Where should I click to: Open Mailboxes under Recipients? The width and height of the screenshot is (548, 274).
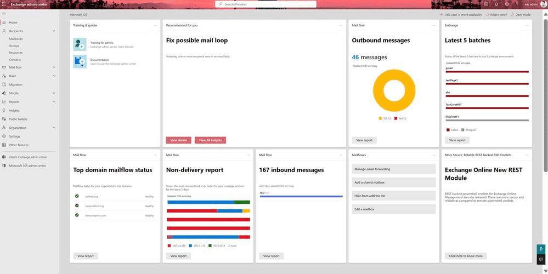(x=16, y=39)
